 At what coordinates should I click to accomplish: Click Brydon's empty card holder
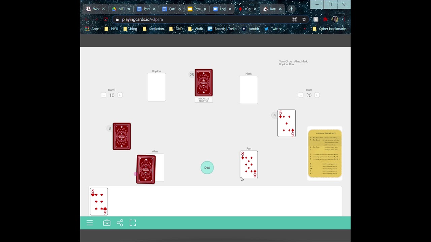(156, 87)
